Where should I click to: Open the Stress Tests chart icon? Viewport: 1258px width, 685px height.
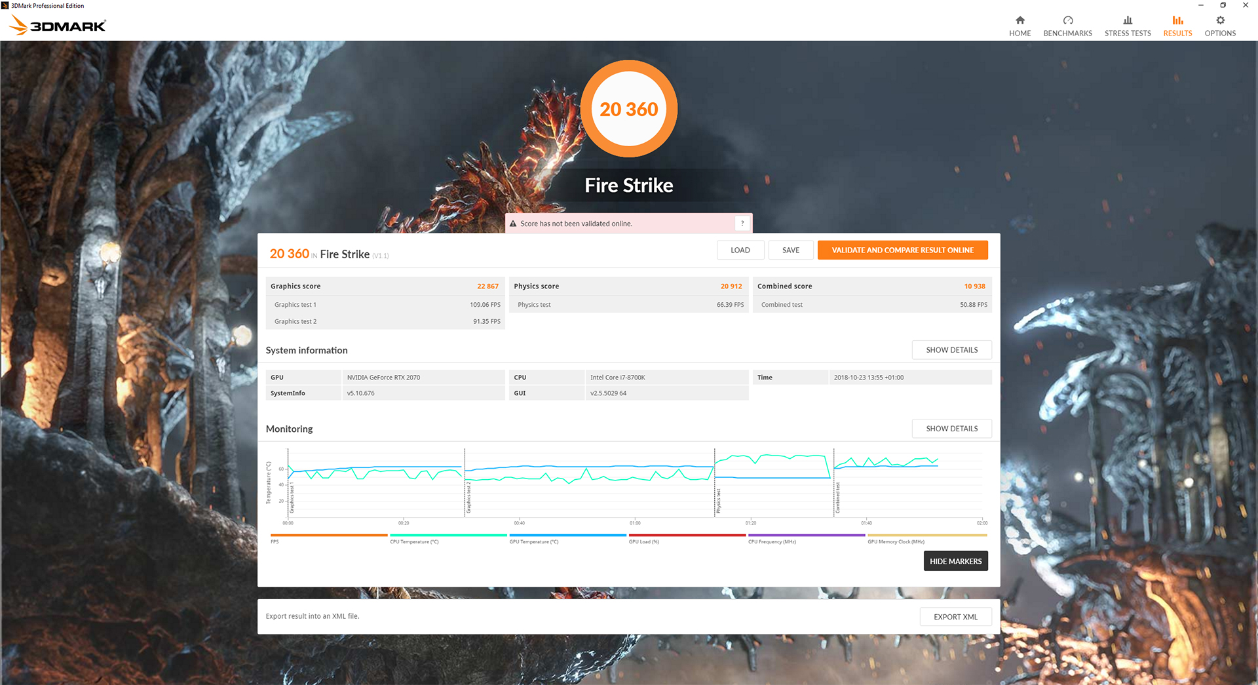[1128, 20]
